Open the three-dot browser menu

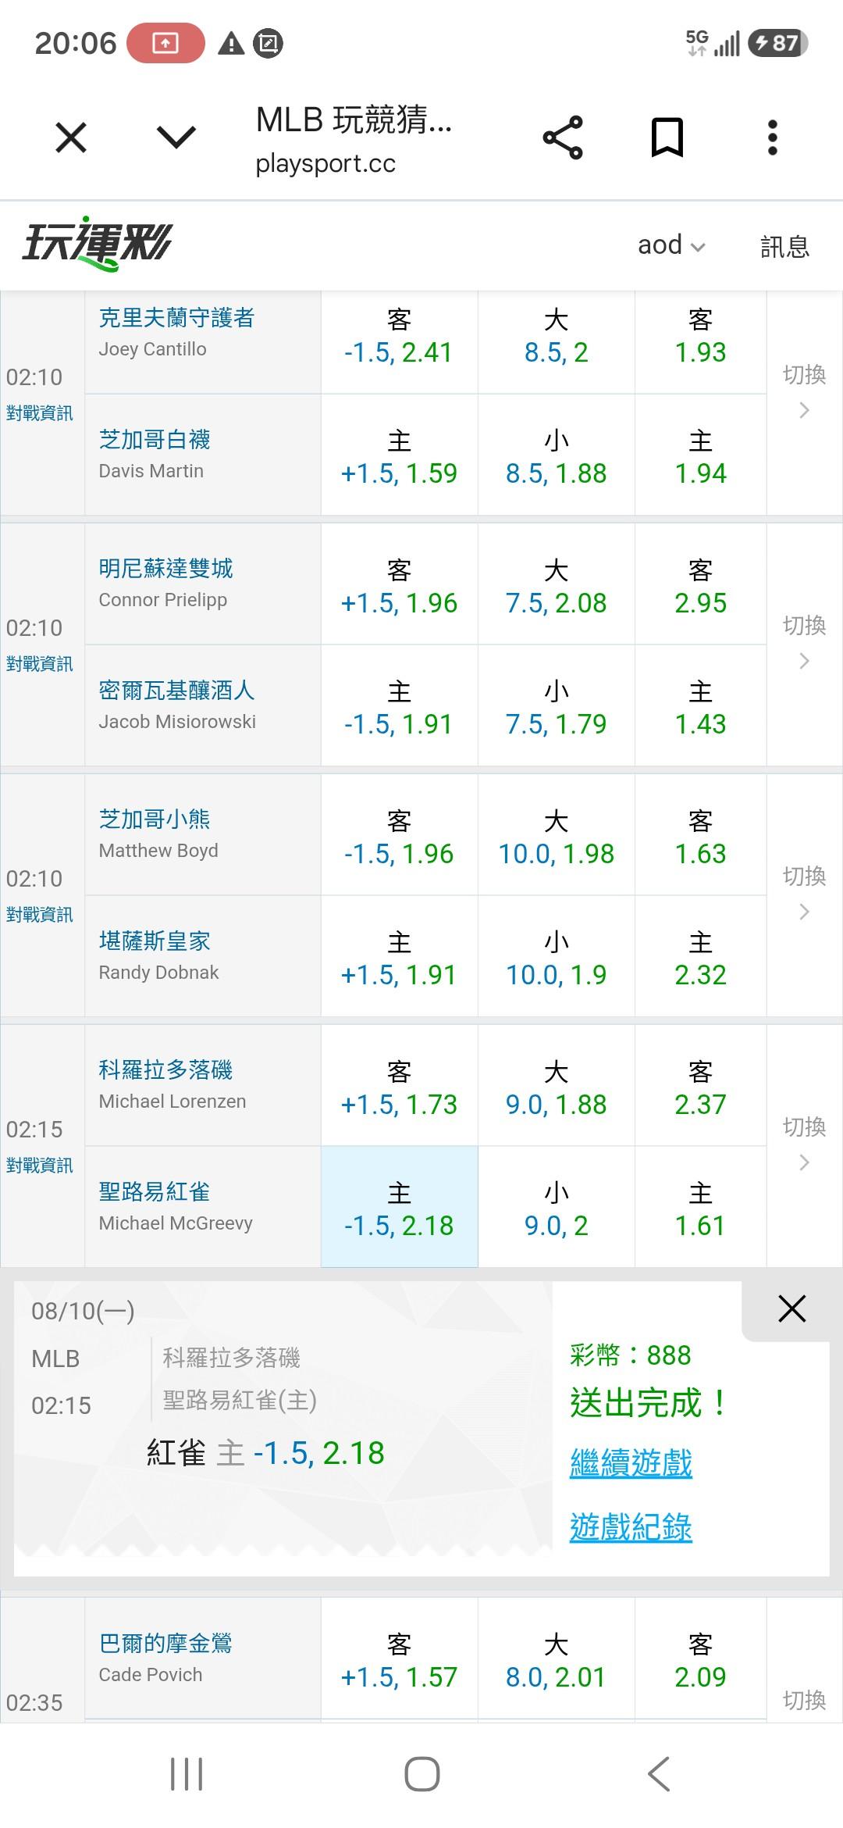773,138
